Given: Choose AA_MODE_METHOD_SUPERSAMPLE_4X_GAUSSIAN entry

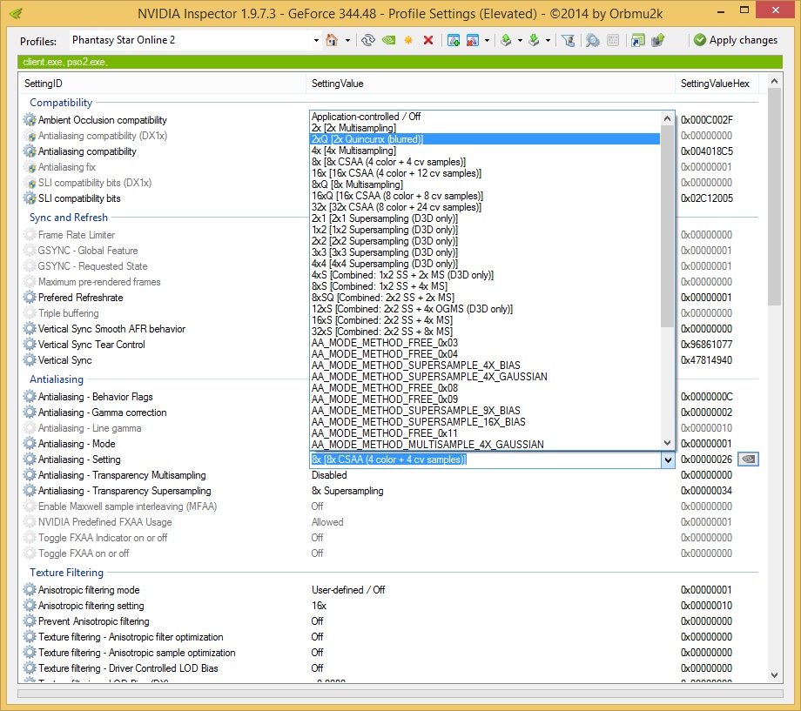Looking at the screenshot, I should click(x=485, y=377).
